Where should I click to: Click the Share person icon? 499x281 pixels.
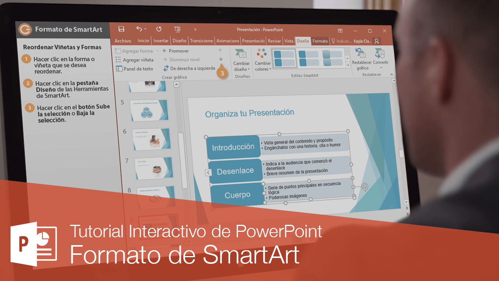point(377,41)
